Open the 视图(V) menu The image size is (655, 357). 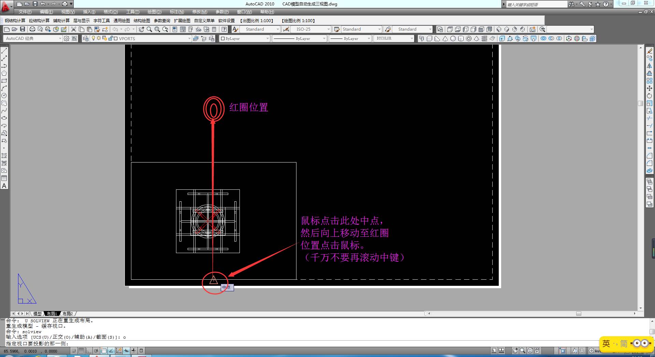click(68, 12)
